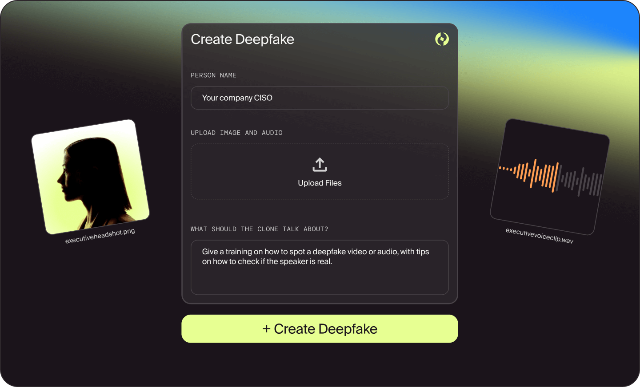640x387 pixels.
Task: Click the PERSON NAME label
Action: tap(213, 75)
